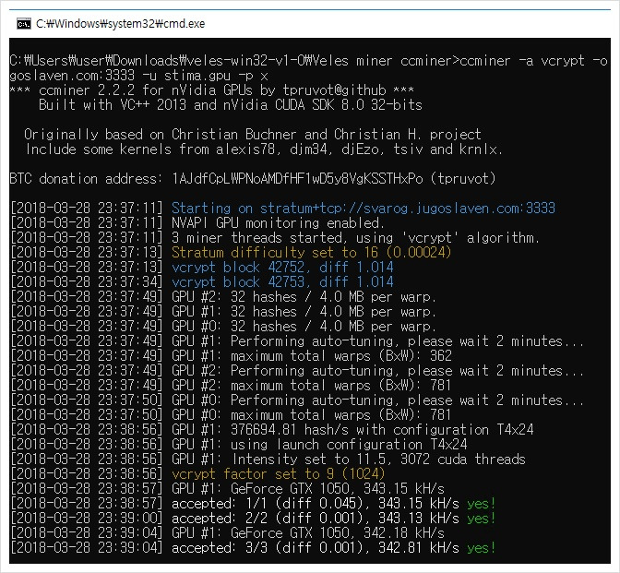Viewport: 620px width, 573px height.
Task: Click the 'Originally based on Christian Buchner' line
Action: [x=252, y=135]
